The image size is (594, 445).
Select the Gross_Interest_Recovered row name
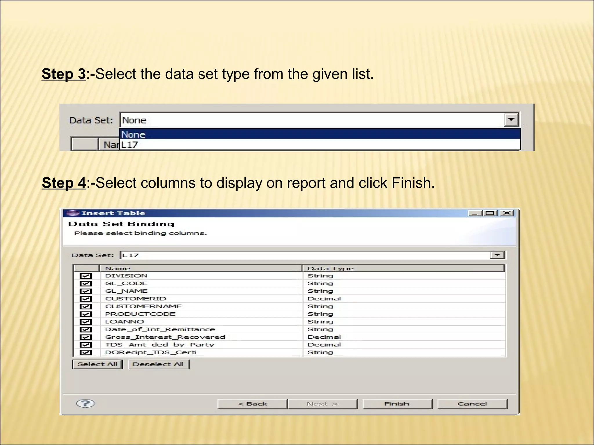pos(165,337)
